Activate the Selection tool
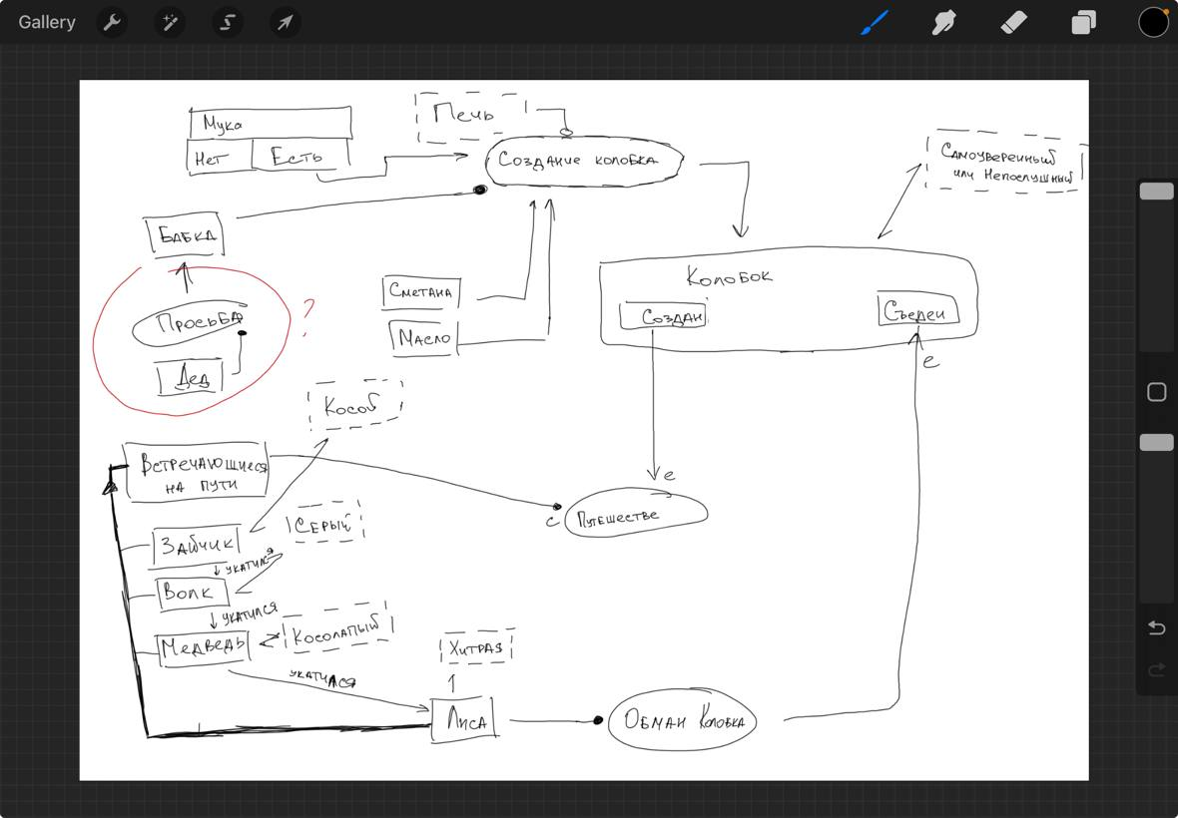1178x818 pixels. (228, 22)
